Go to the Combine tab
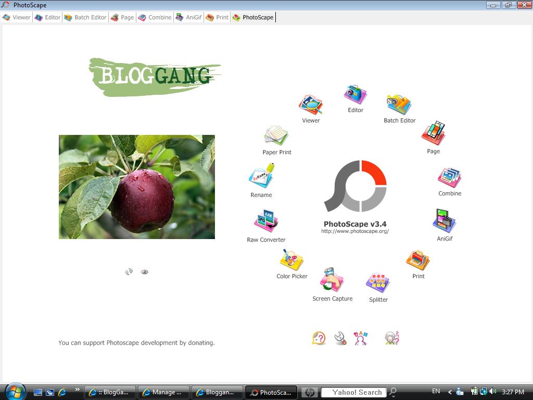The height and width of the screenshot is (400, 533). pos(155,17)
